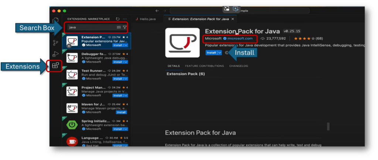Screen dimensions: 378x160
Task: Clear the extensions search results icon
Action: coord(119,27)
